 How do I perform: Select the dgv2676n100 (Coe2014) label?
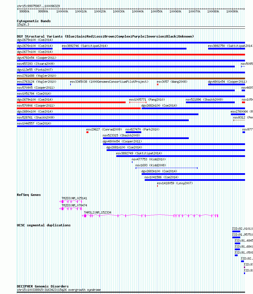35,46
